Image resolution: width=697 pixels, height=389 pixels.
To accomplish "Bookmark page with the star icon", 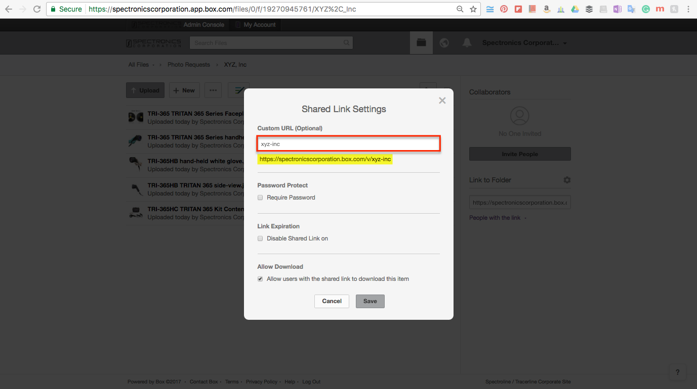I will (473, 9).
